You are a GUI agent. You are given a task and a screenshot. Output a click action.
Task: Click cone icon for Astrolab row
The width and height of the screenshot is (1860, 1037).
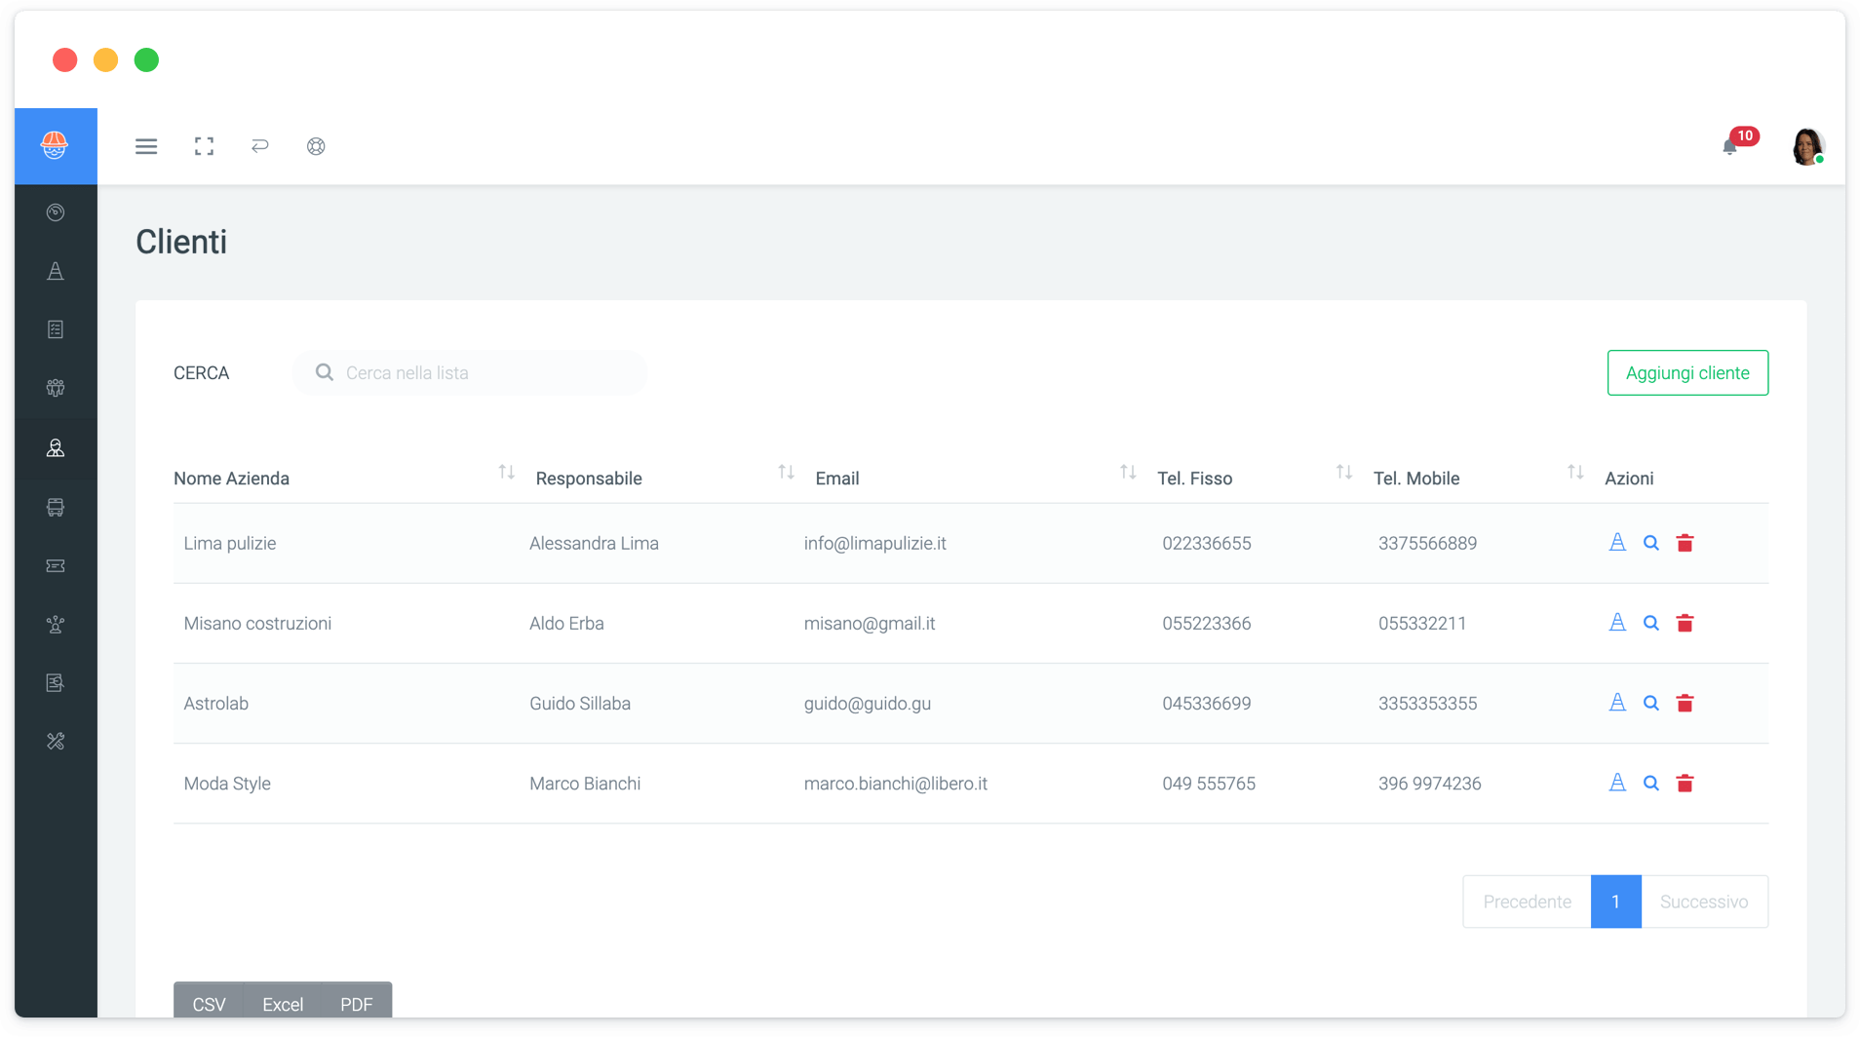coord(1617,703)
